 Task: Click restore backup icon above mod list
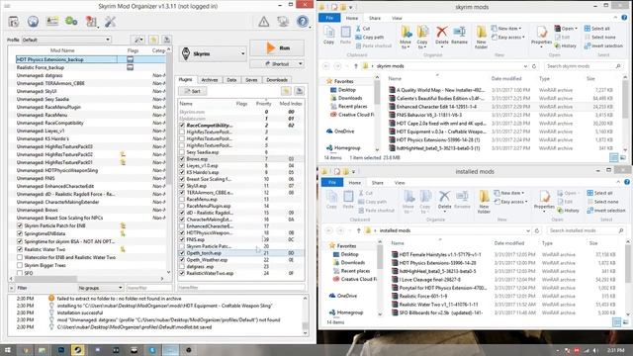pyautogui.click(x=153, y=40)
